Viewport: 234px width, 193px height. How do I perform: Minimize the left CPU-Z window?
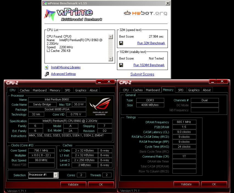[99, 82]
